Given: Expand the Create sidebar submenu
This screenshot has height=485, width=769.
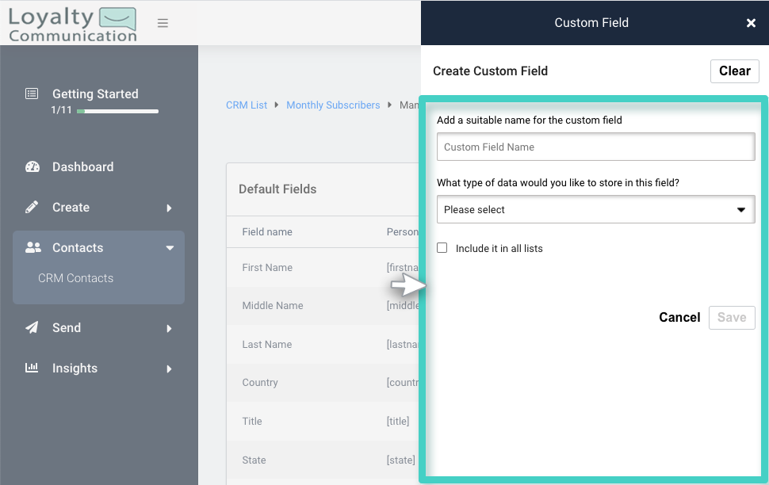Looking at the screenshot, I should pos(168,207).
